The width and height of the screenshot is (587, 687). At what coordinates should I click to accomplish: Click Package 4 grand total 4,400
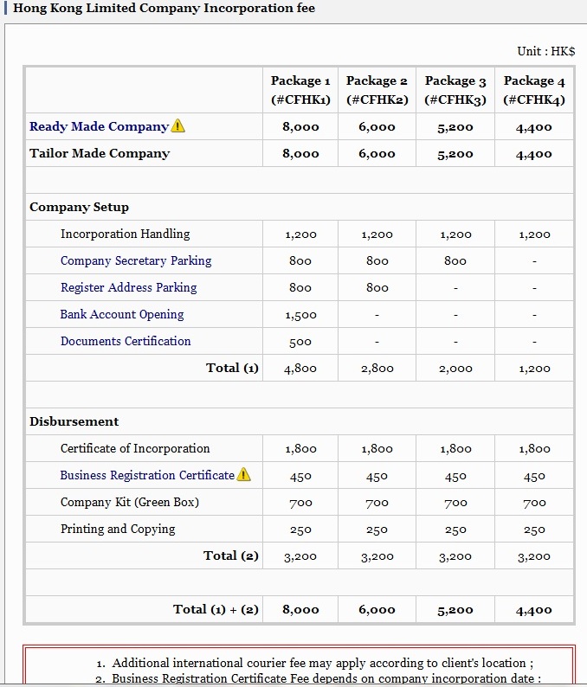534,610
